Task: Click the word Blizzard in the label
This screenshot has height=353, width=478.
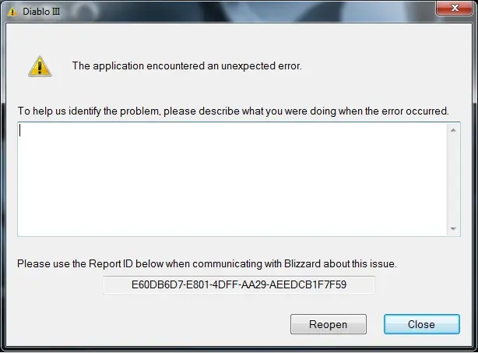Action: point(302,263)
